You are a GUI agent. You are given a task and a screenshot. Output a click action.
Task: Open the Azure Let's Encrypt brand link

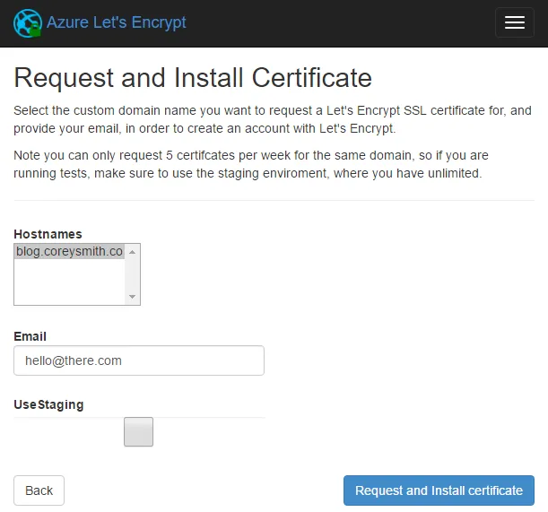(117, 22)
